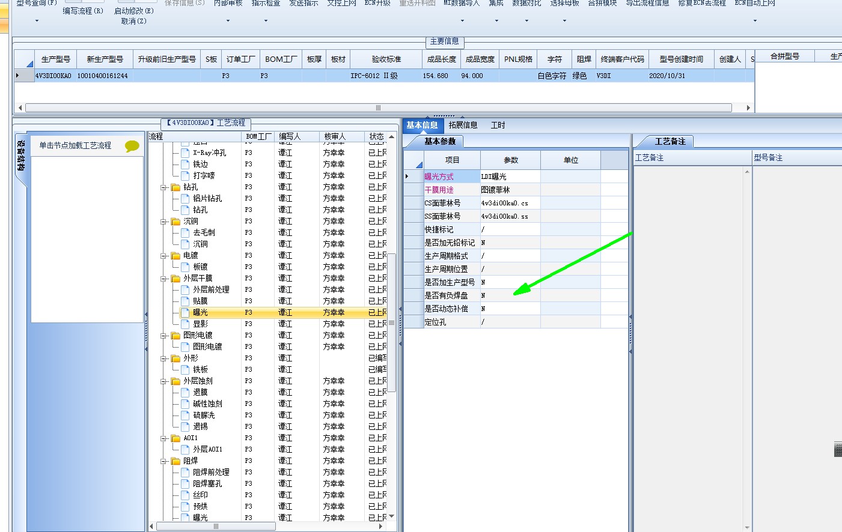Click the process tree horizontal scrollbar

[216, 527]
